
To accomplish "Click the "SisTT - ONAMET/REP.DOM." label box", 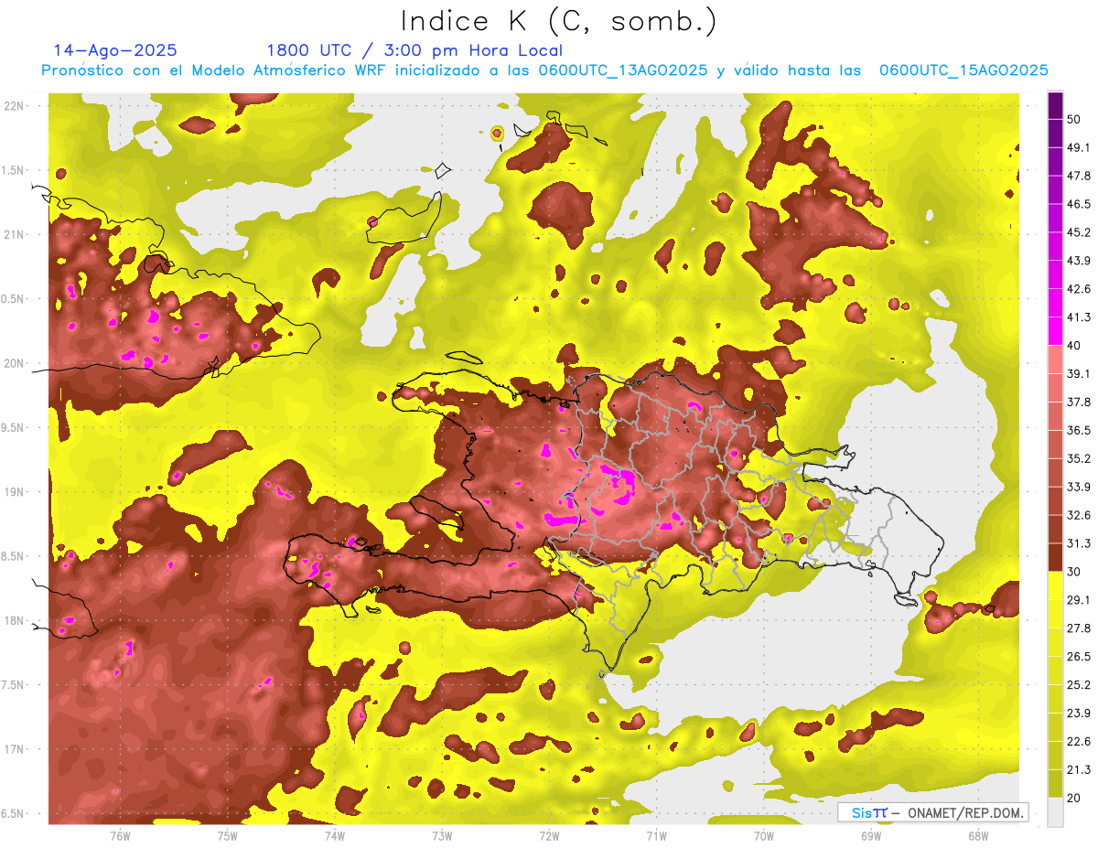I will pos(932,812).
